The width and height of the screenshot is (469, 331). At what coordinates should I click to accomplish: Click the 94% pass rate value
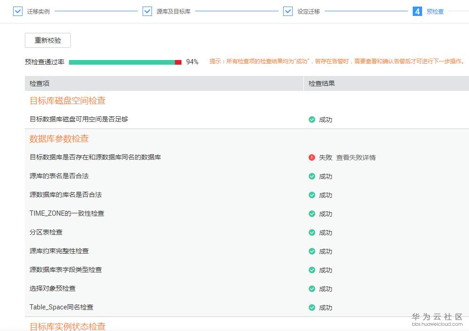[x=192, y=62]
